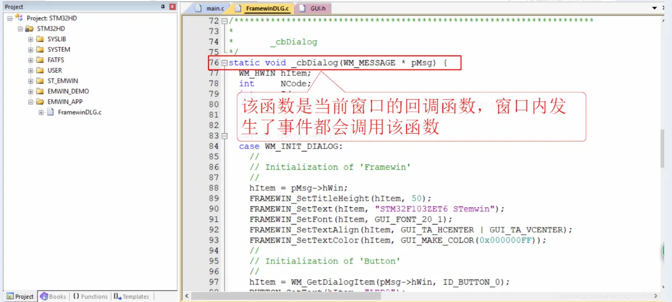Expand the ST_EMWIN group

(x=31, y=81)
